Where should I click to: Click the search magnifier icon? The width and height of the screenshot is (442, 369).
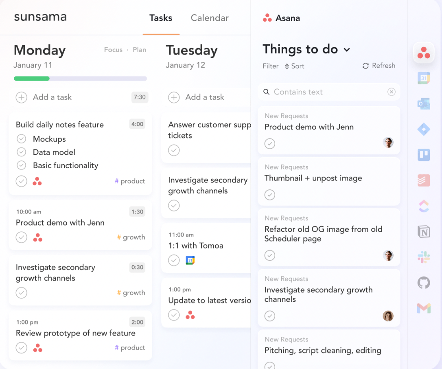coord(267,92)
